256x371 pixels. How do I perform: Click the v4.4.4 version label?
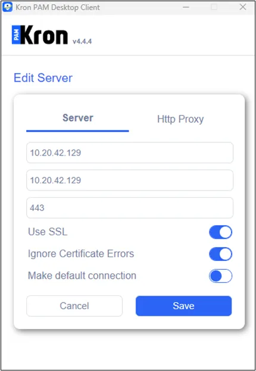82,42
